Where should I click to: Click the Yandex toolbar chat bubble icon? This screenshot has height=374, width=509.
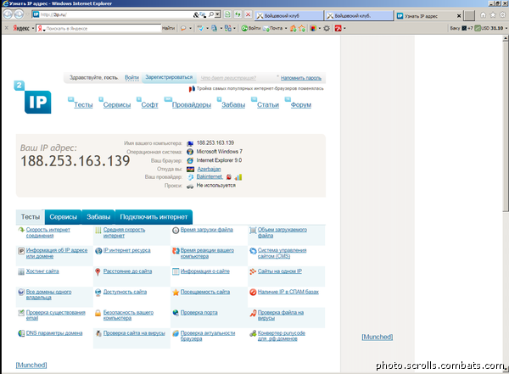(183, 28)
